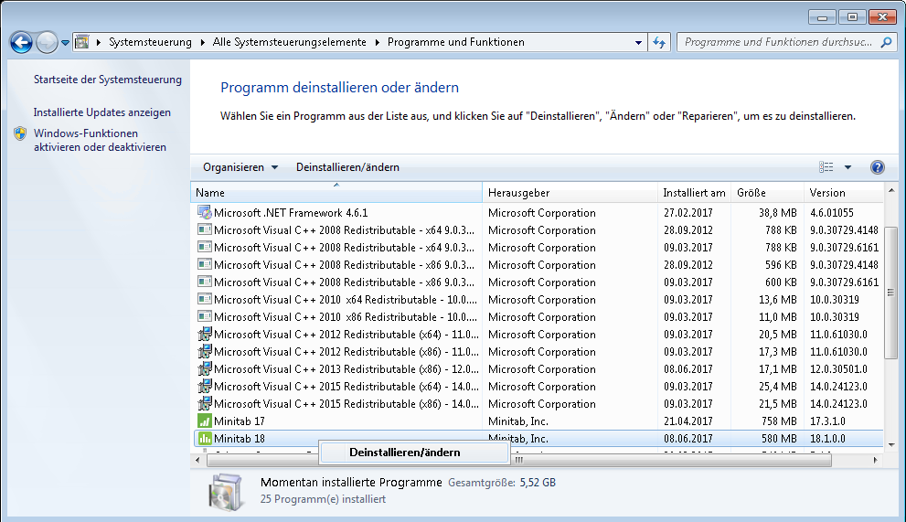Sort by Installiert am column header
Viewport: 906px width, 522px height.
695,193
